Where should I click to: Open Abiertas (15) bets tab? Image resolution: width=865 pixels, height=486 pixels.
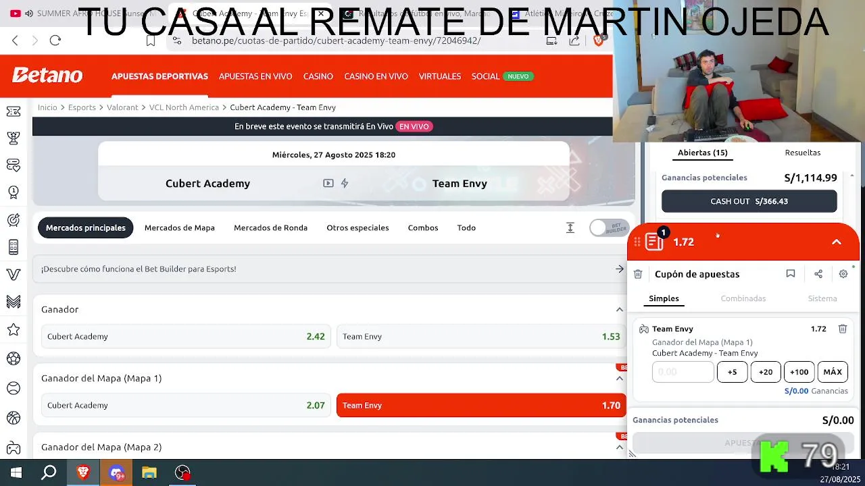703,153
